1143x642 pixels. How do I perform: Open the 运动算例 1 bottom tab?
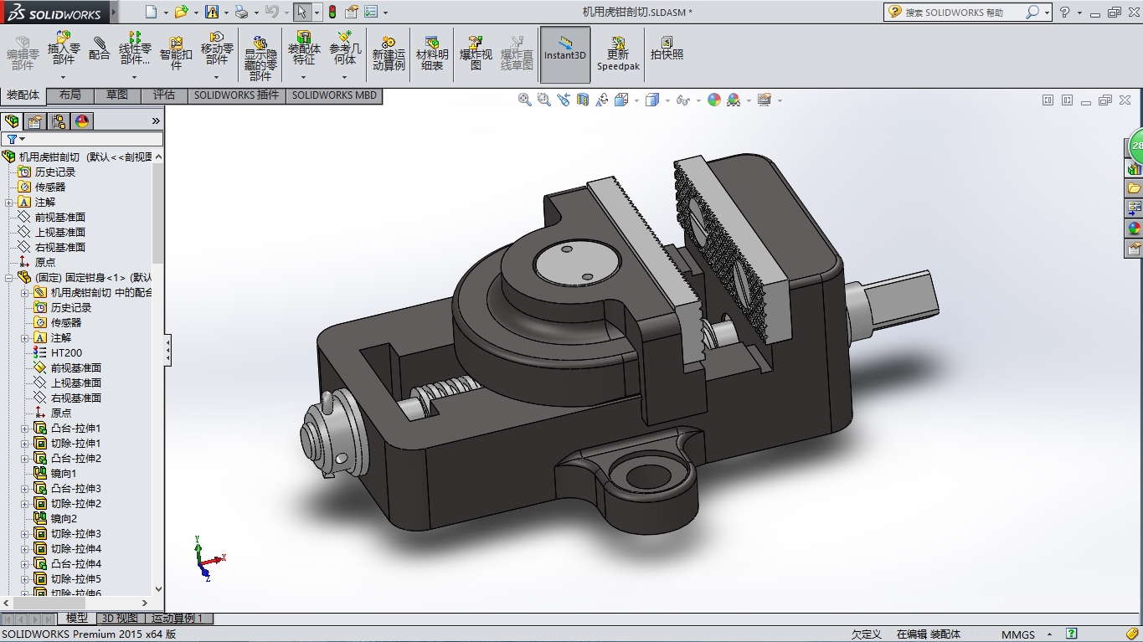click(178, 619)
